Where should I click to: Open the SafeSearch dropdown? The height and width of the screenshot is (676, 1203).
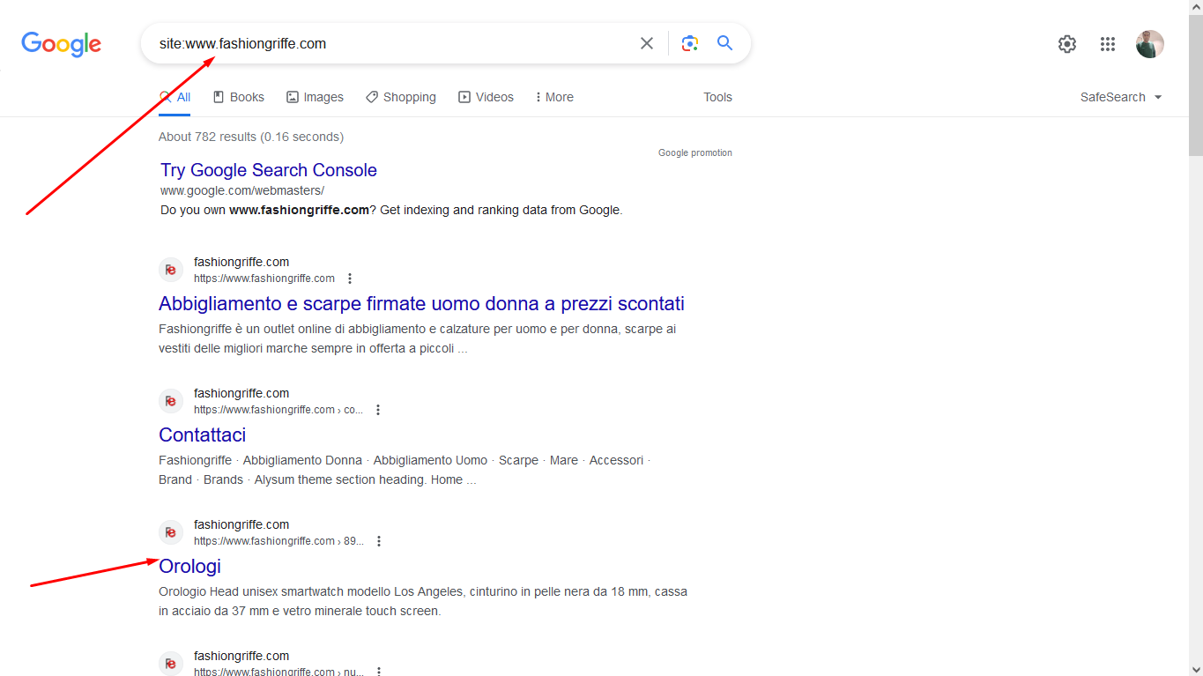tap(1121, 97)
